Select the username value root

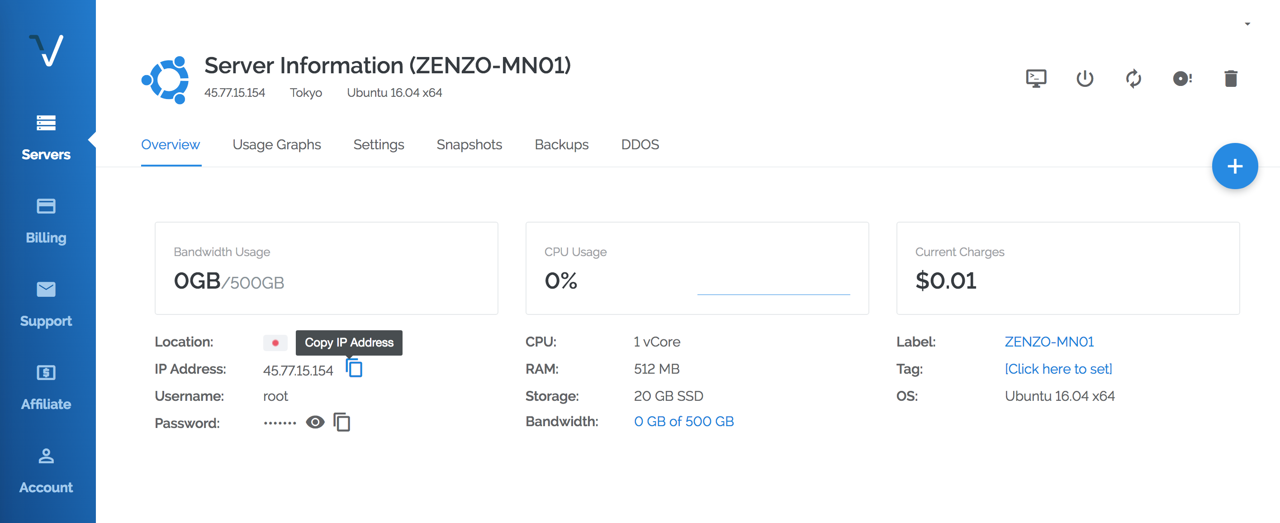tap(275, 396)
